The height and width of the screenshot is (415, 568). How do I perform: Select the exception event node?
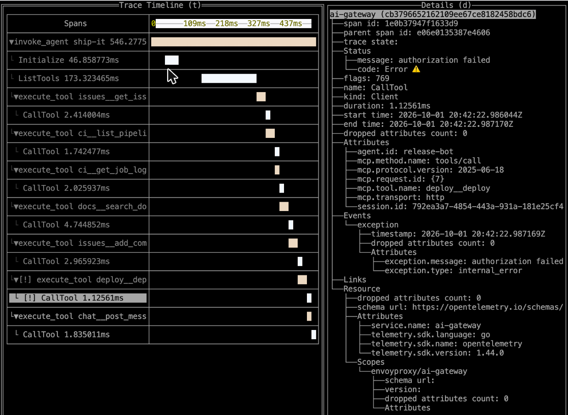(378, 225)
